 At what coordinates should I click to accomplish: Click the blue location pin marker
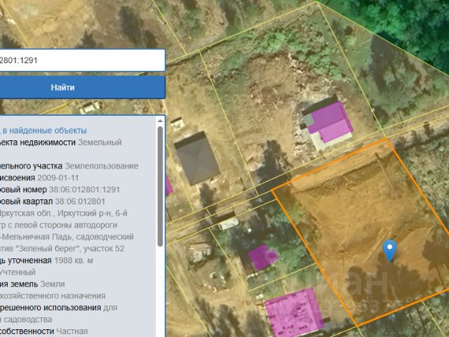coord(390,251)
